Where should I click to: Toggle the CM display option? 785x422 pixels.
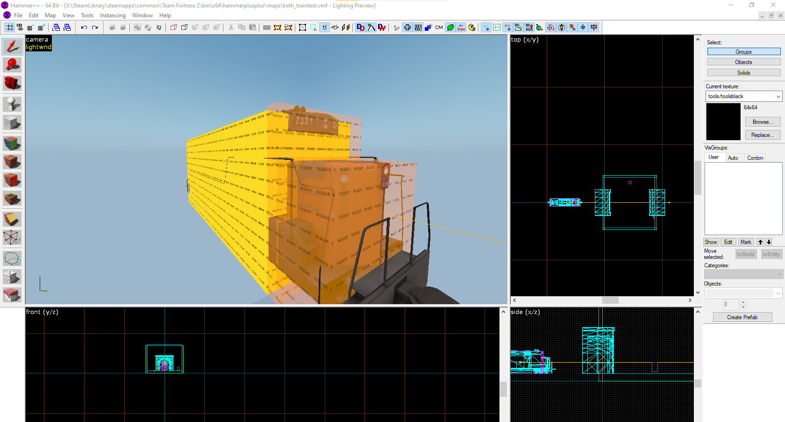tap(439, 28)
